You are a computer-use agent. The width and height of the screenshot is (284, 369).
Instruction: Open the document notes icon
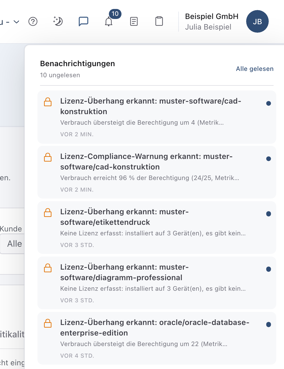coord(134,21)
